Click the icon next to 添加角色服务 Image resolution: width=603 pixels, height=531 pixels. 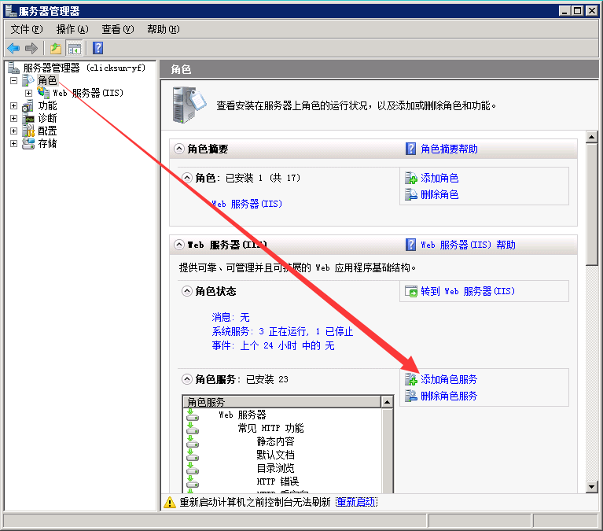pyautogui.click(x=411, y=379)
